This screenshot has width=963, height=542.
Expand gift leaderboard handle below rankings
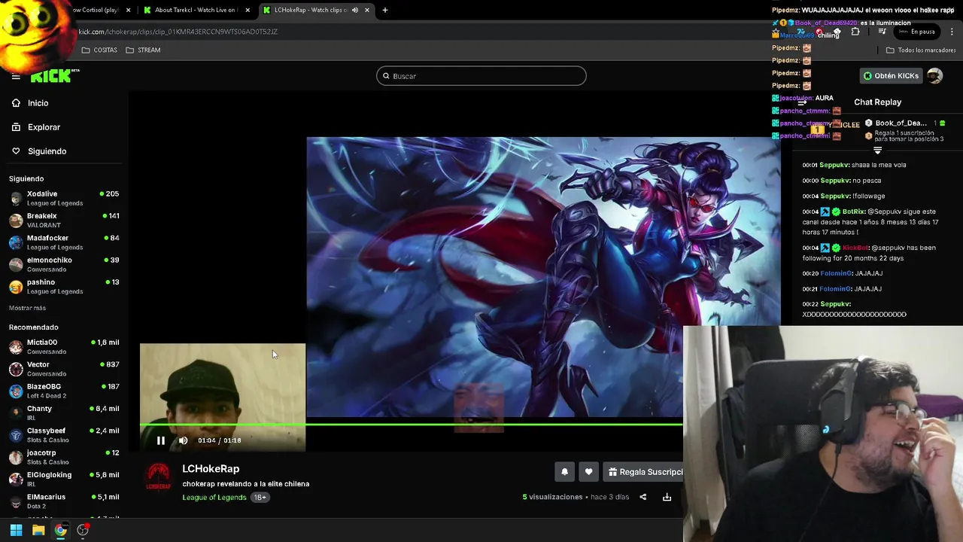[877, 151]
